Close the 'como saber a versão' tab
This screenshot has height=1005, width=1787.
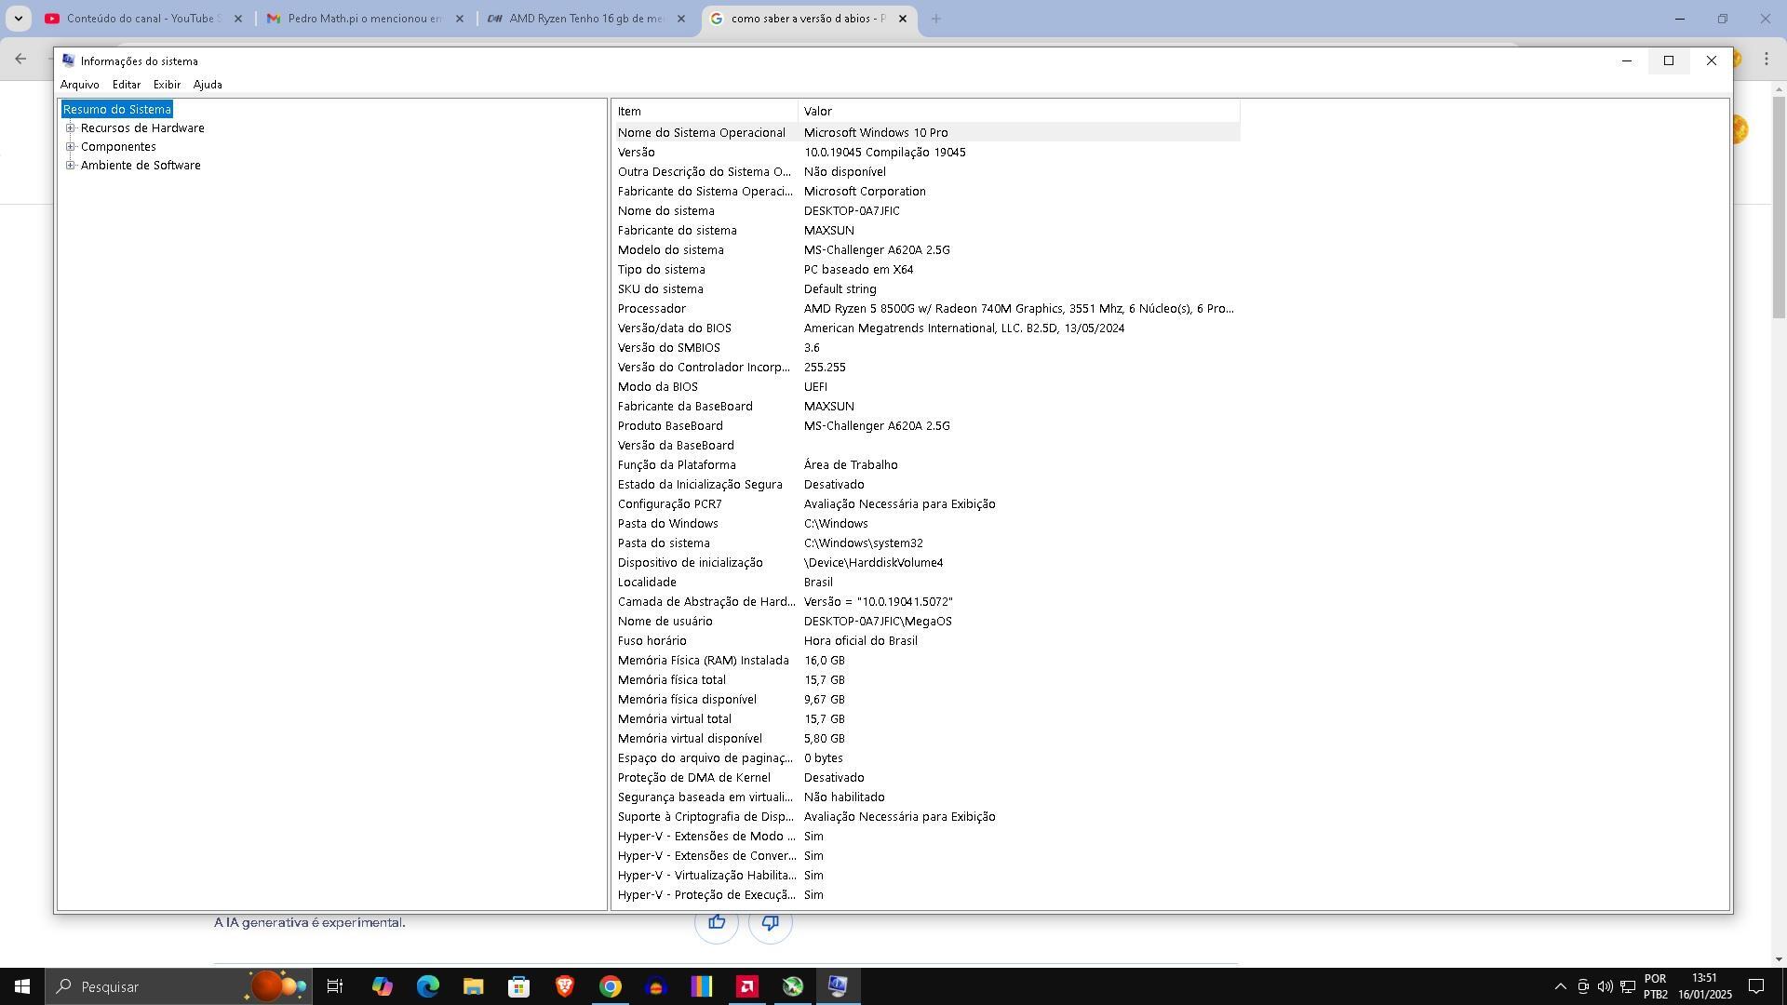902,19
